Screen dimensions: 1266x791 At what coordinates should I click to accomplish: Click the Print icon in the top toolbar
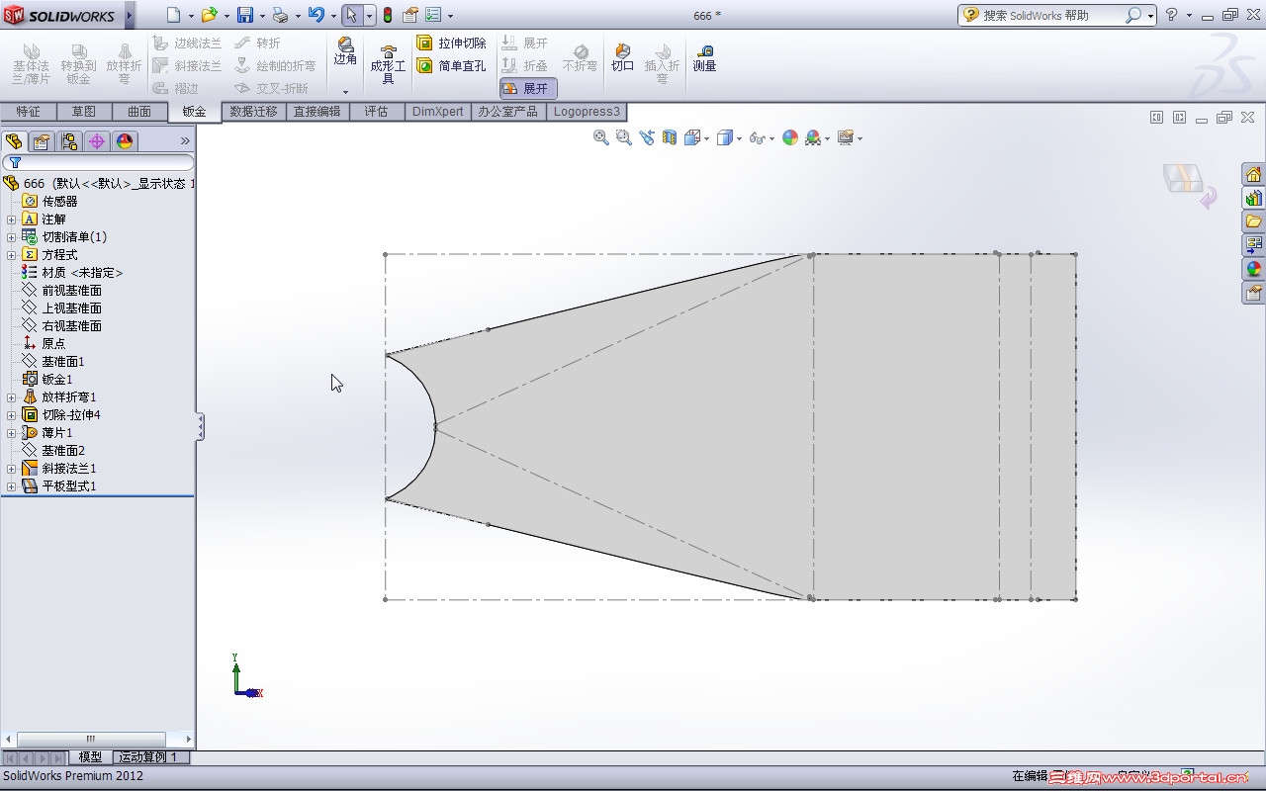pyautogui.click(x=280, y=15)
